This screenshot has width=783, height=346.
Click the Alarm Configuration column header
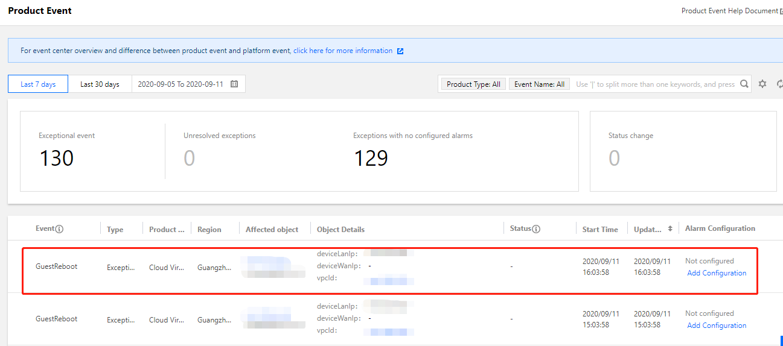720,228
